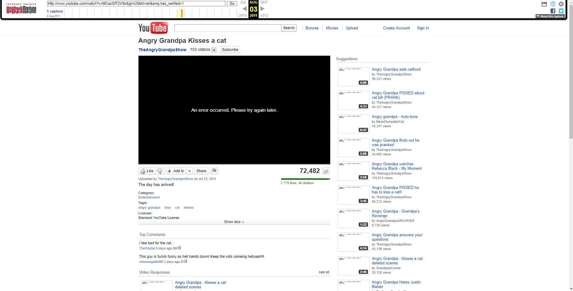Expand the 153 videos dropdown
The height and width of the screenshot is (291, 573).
click(x=214, y=50)
